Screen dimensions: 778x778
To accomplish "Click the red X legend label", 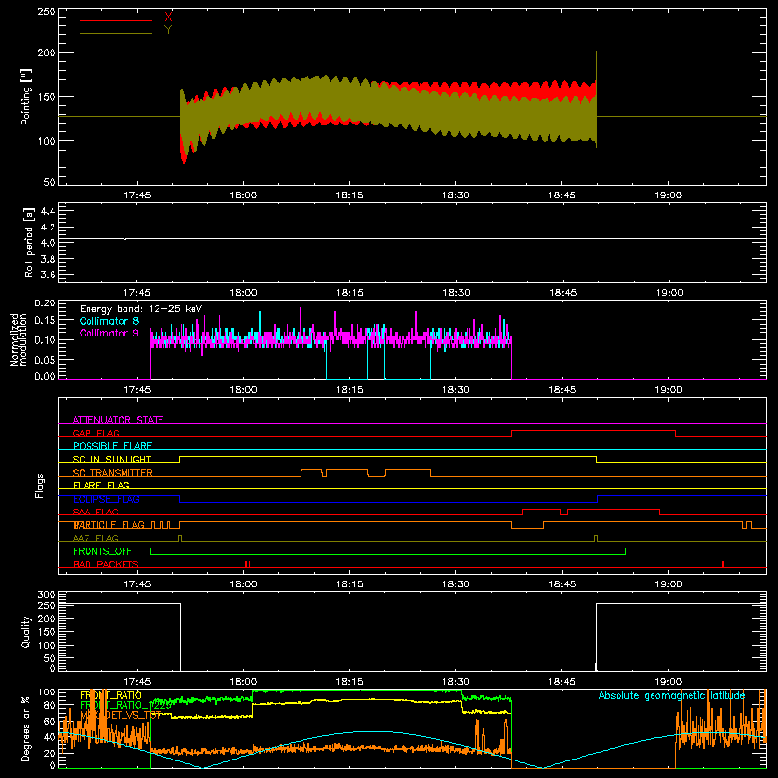I will pos(168,17).
